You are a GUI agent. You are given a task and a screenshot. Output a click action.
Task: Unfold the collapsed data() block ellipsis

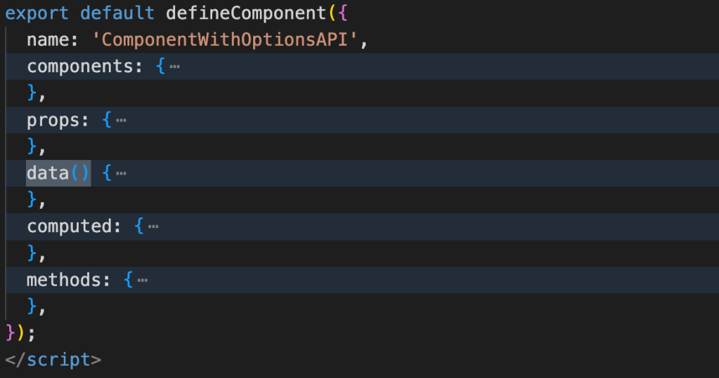[121, 174]
